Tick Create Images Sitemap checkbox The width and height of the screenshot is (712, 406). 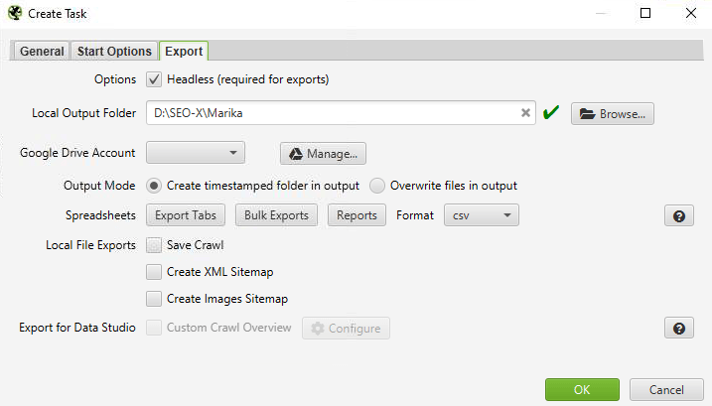click(x=154, y=299)
